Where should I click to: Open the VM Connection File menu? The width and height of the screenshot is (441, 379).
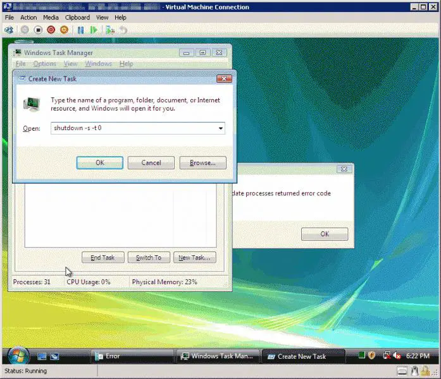(9, 18)
